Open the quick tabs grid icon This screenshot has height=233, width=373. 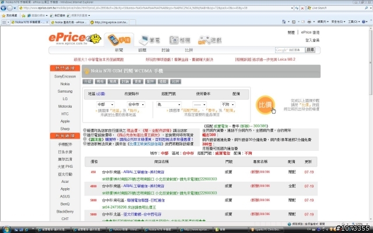tap(4, 22)
